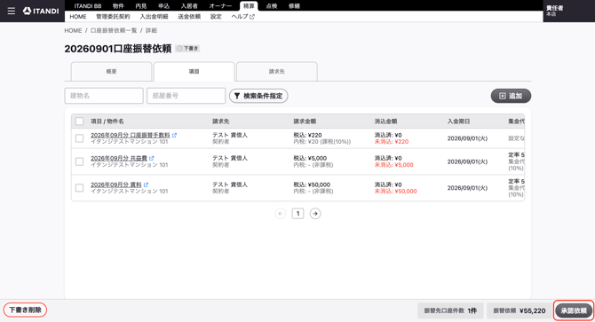Image resolution: width=595 pixels, height=322 pixels.
Task: Open the 内見 menu
Action: pyautogui.click(x=141, y=5)
